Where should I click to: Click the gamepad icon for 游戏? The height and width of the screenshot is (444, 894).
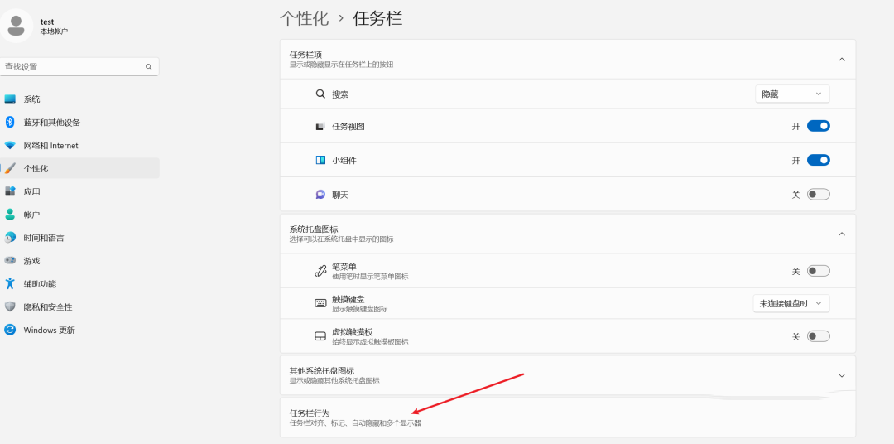pos(10,261)
